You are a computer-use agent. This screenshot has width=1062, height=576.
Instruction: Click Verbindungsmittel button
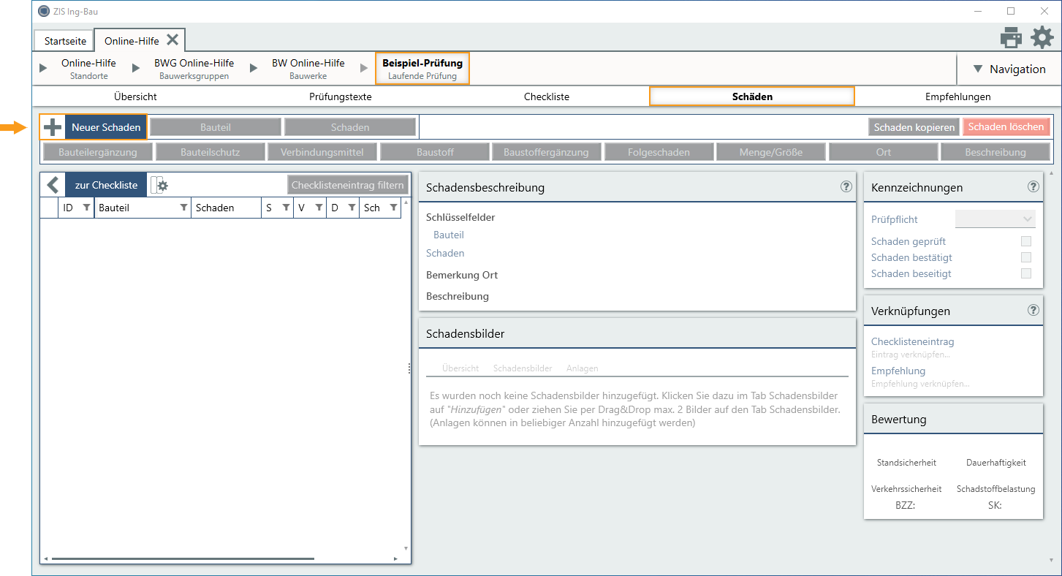322,152
